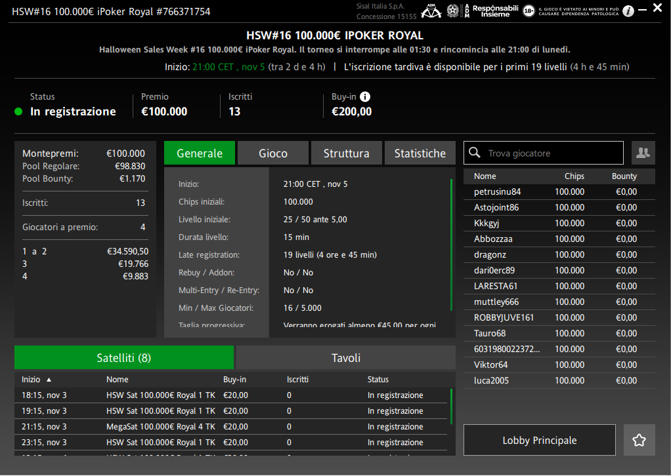Screen dimensions: 671x476
Task: Click the ADM logo icon
Action: 431,11
